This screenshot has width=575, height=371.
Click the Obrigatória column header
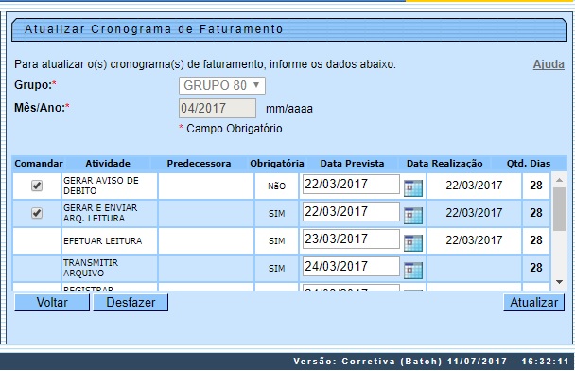(x=276, y=164)
